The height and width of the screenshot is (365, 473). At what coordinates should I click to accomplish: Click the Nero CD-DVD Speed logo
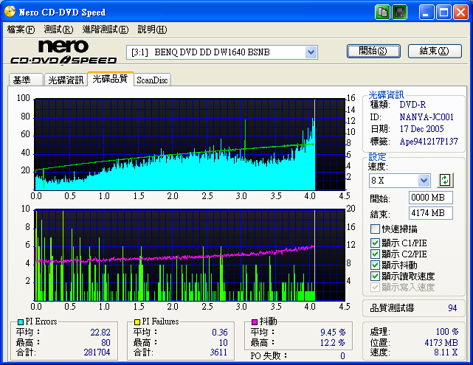coord(63,52)
